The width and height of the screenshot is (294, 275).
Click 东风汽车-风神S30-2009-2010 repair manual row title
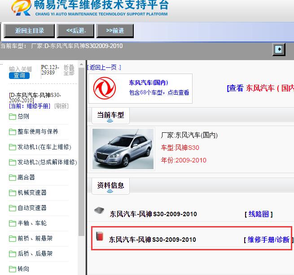click(x=153, y=240)
